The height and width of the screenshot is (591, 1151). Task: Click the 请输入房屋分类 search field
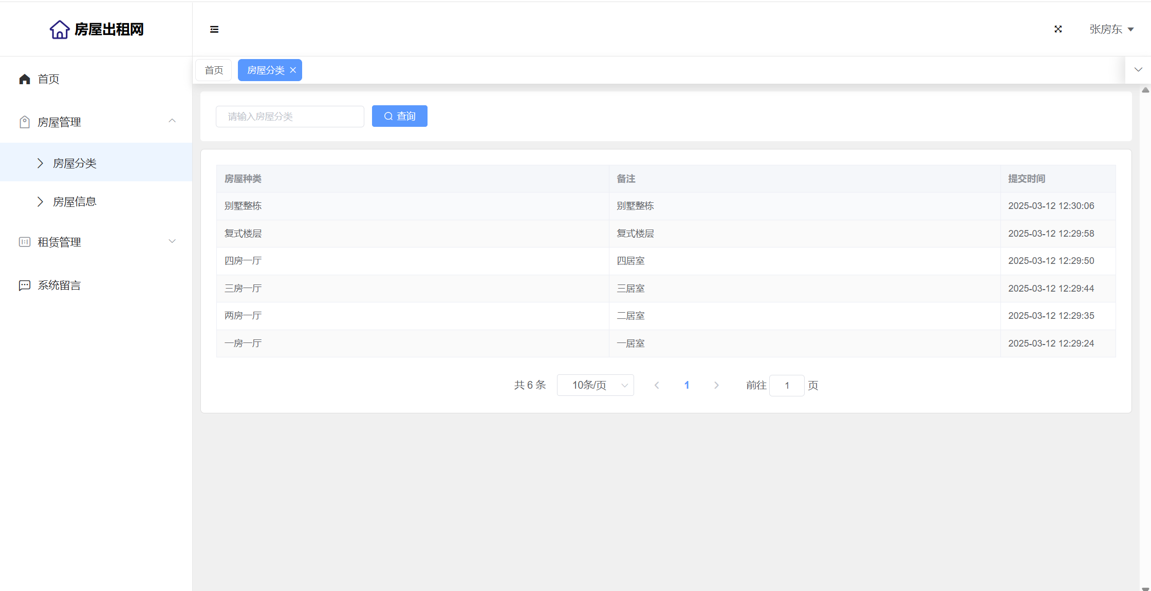pos(290,117)
